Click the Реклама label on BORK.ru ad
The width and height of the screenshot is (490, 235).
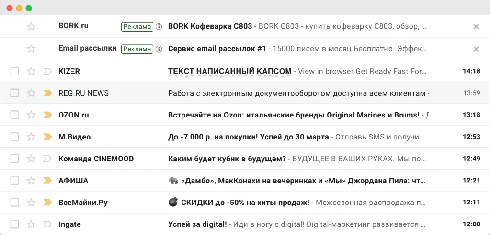coord(137,27)
